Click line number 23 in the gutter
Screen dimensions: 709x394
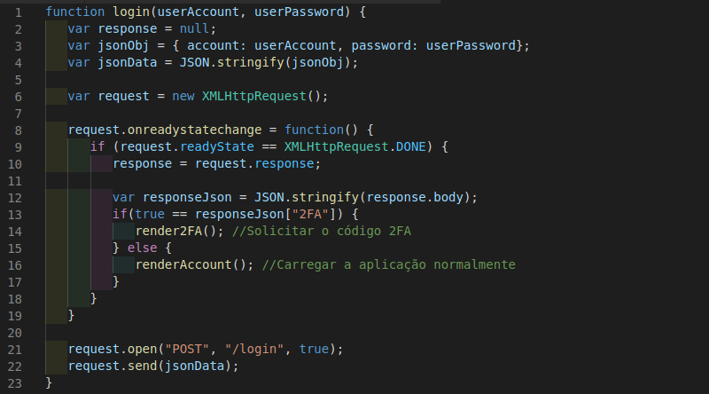[15, 383]
